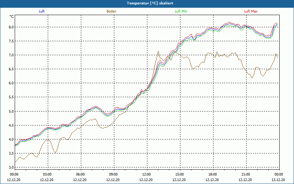Click the Luft legend label

[42, 11]
